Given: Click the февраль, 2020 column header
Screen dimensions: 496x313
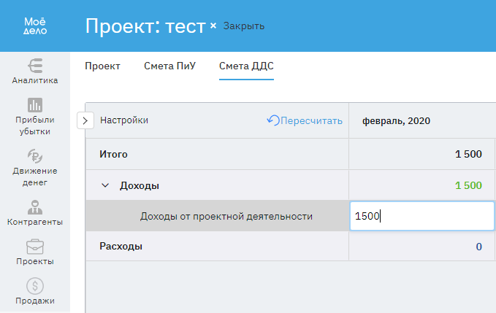Looking at the screenshot, I should click(x=397, y=120).
